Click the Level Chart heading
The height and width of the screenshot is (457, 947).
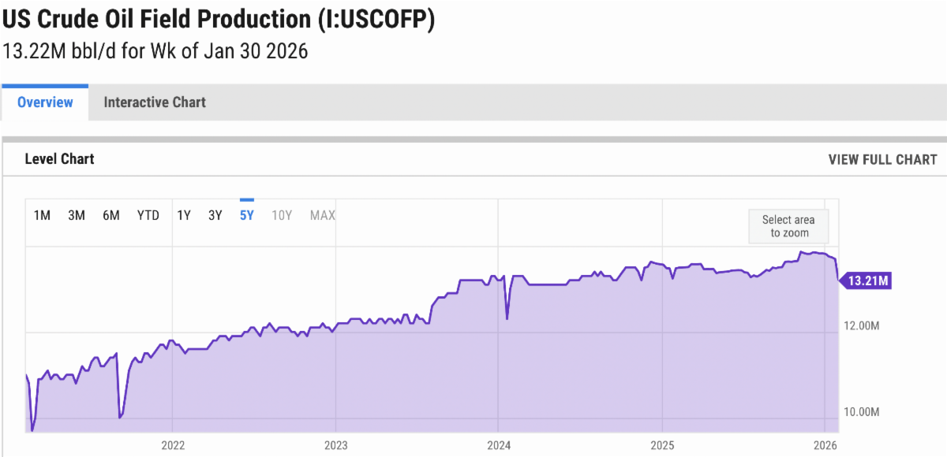tap(59, 159)
